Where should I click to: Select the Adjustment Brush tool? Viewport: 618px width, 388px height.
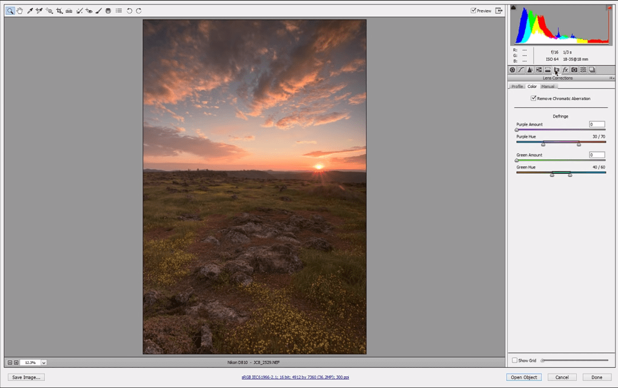(x=99, y=11)
